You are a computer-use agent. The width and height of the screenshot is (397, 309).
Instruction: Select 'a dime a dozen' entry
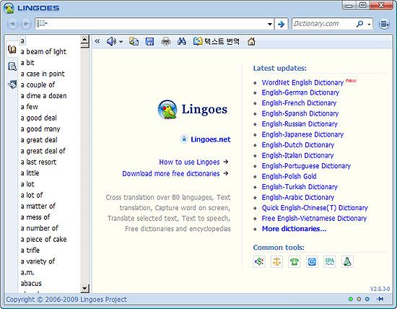[43, 96]
